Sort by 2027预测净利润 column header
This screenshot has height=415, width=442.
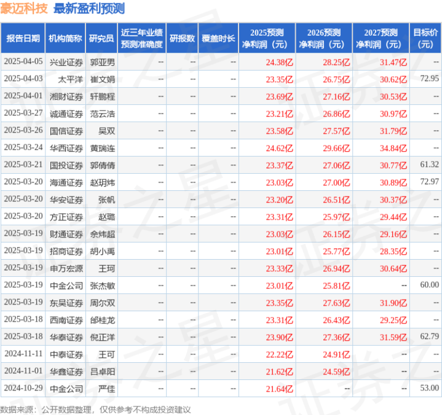[381, 38]
